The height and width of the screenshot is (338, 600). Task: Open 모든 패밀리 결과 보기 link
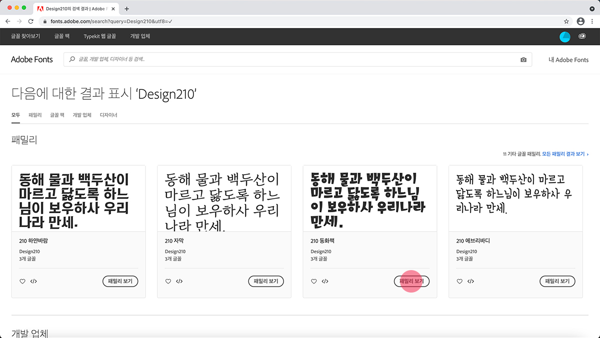[565, 154]
